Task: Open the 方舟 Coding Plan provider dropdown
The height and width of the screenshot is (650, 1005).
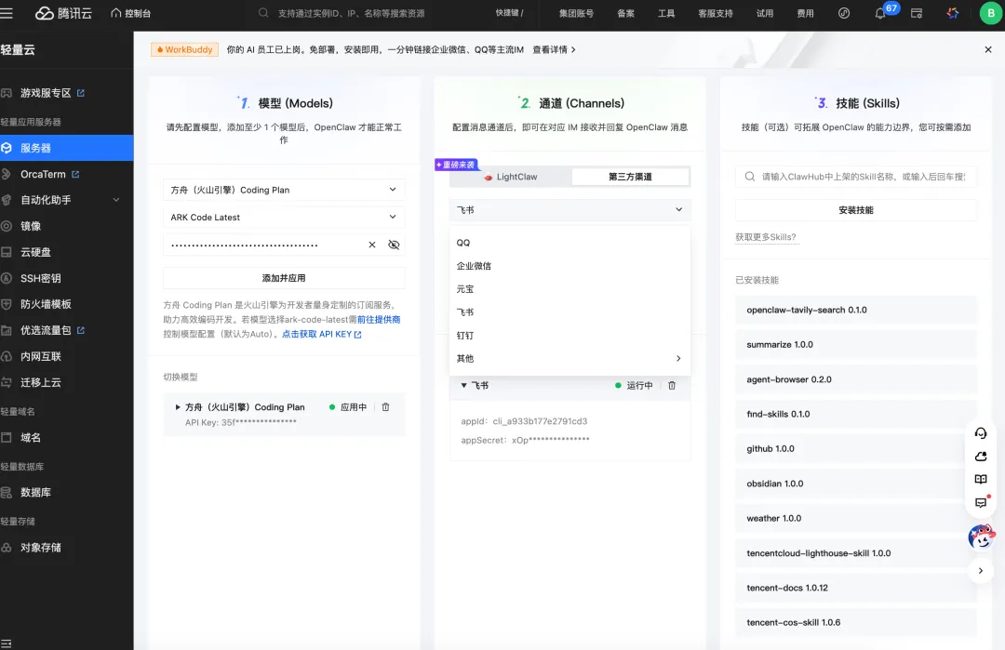Action: click(284, 190)
